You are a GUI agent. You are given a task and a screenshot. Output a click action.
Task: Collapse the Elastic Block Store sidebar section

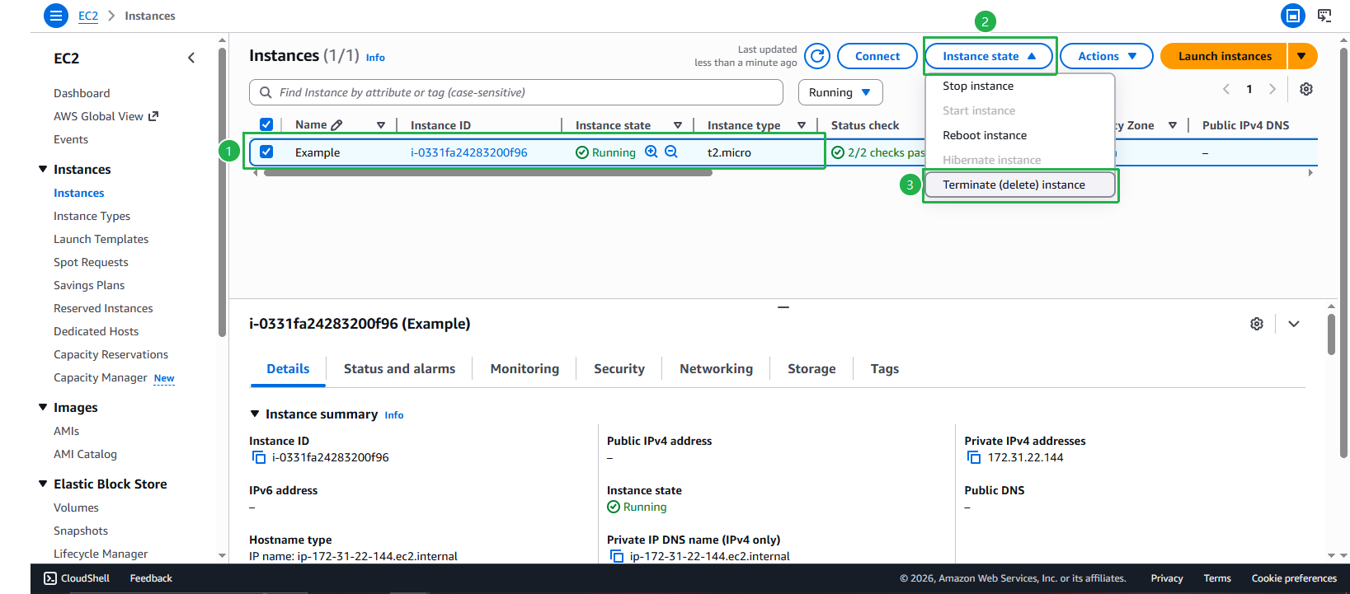[x=43, y=484]
